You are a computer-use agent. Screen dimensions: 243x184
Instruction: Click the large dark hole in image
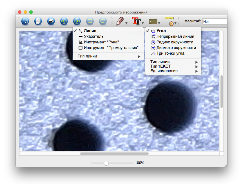point(170,107)
